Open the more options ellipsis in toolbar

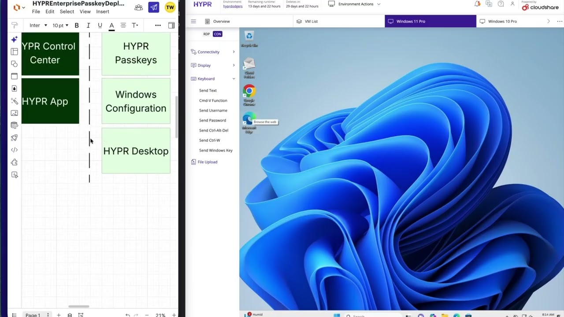(x=158, y=26)
